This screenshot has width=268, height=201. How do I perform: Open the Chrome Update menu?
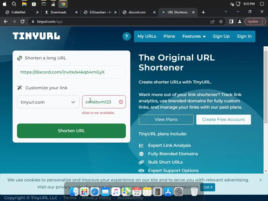pyautogui.click(x=255, y=21)
